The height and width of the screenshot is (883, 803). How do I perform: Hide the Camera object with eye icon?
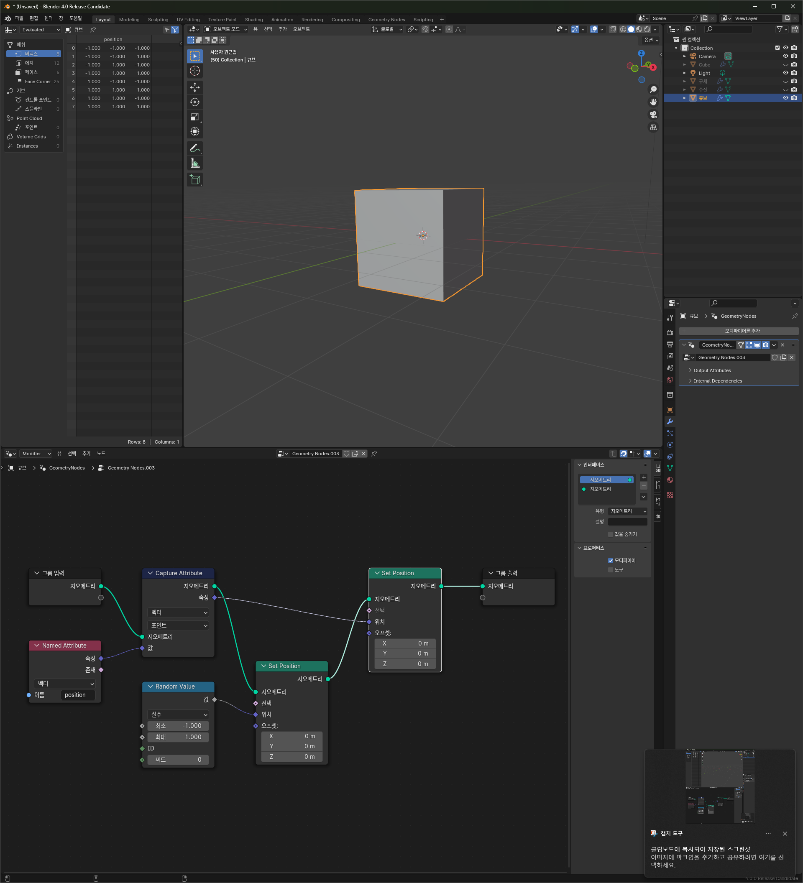click(x=785, y=56)
